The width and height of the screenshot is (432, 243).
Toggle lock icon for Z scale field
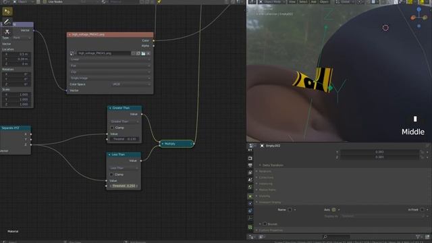pyautogui.click(x=422, y=157)
